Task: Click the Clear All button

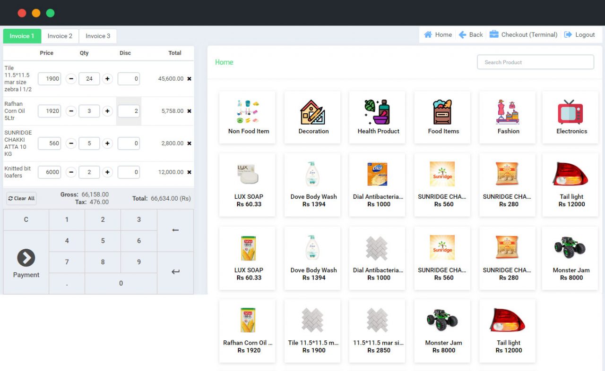Action: click(x=21, y=198)
